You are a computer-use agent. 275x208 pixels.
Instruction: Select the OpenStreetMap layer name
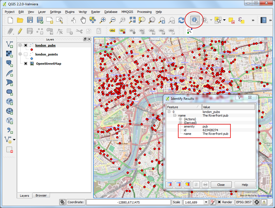[49, 64]
